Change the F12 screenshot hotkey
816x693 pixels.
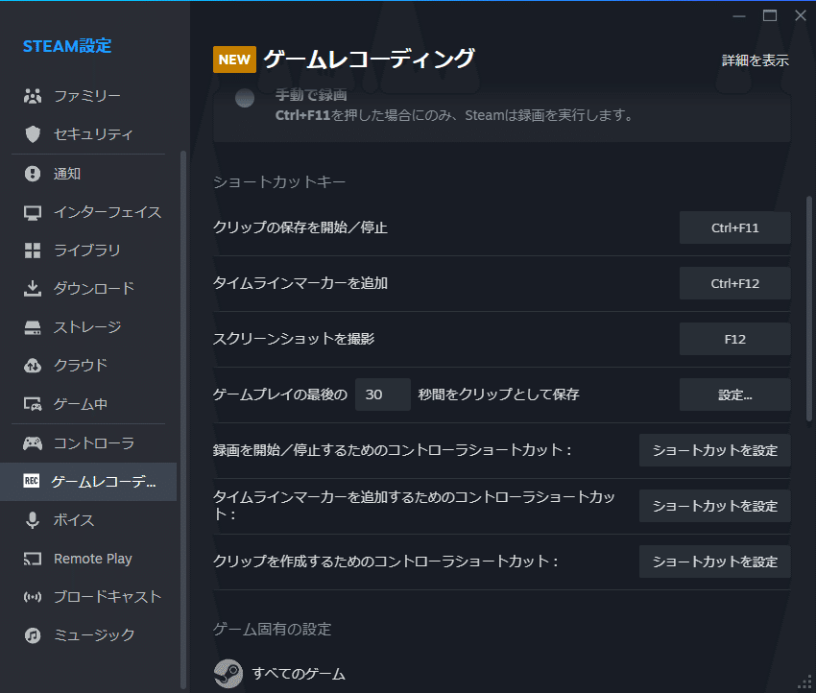(734, 339)
